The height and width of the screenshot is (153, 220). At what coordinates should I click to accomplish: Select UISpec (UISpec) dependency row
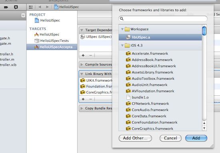(96, 37)
